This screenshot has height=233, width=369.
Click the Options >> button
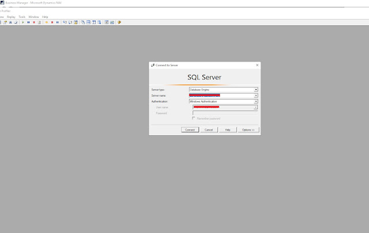248,129
